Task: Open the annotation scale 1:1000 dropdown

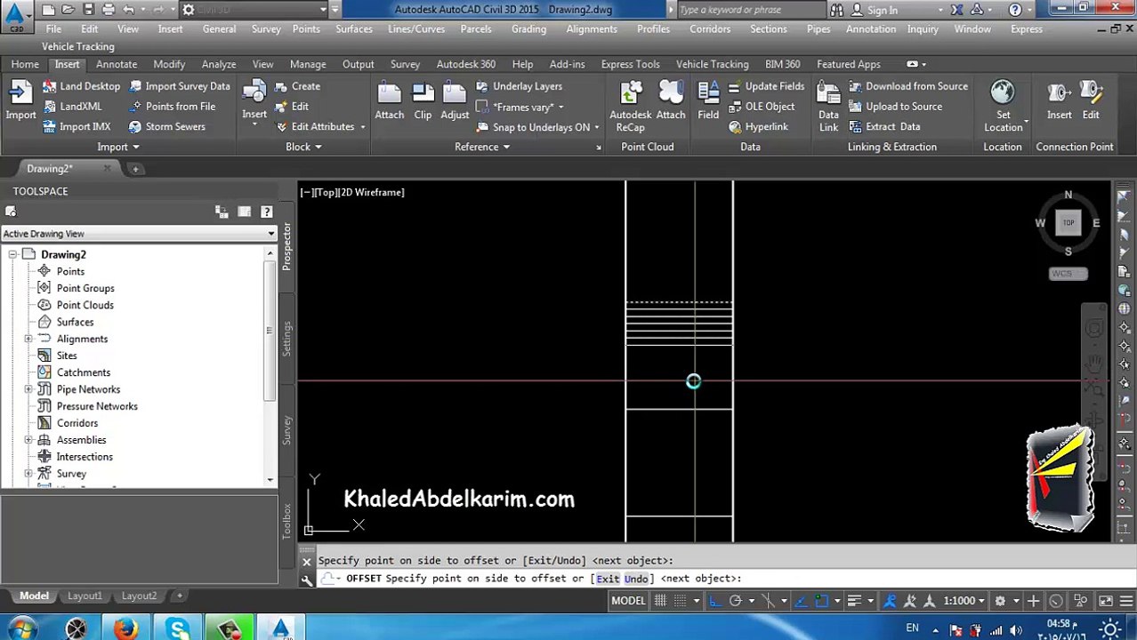Action: [x=964, y=601]
